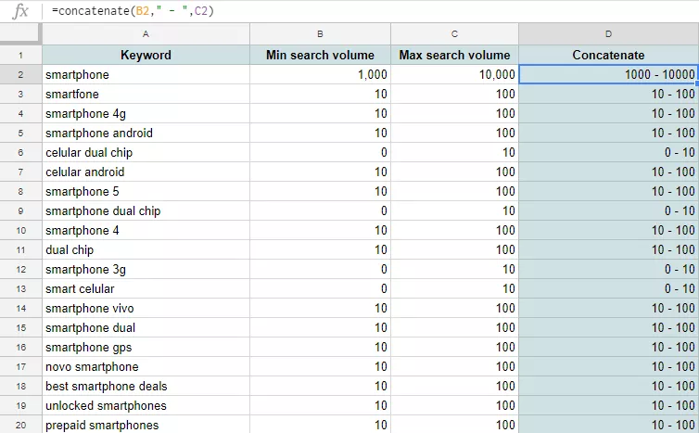Viewport: 699px width, 433px height.
Task: Click the 'dual chip' cell in row 11
Action: pyautogui.click(x=146, y=249)
